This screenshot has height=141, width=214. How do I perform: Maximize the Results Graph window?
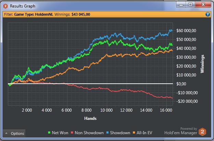point(190,5)
